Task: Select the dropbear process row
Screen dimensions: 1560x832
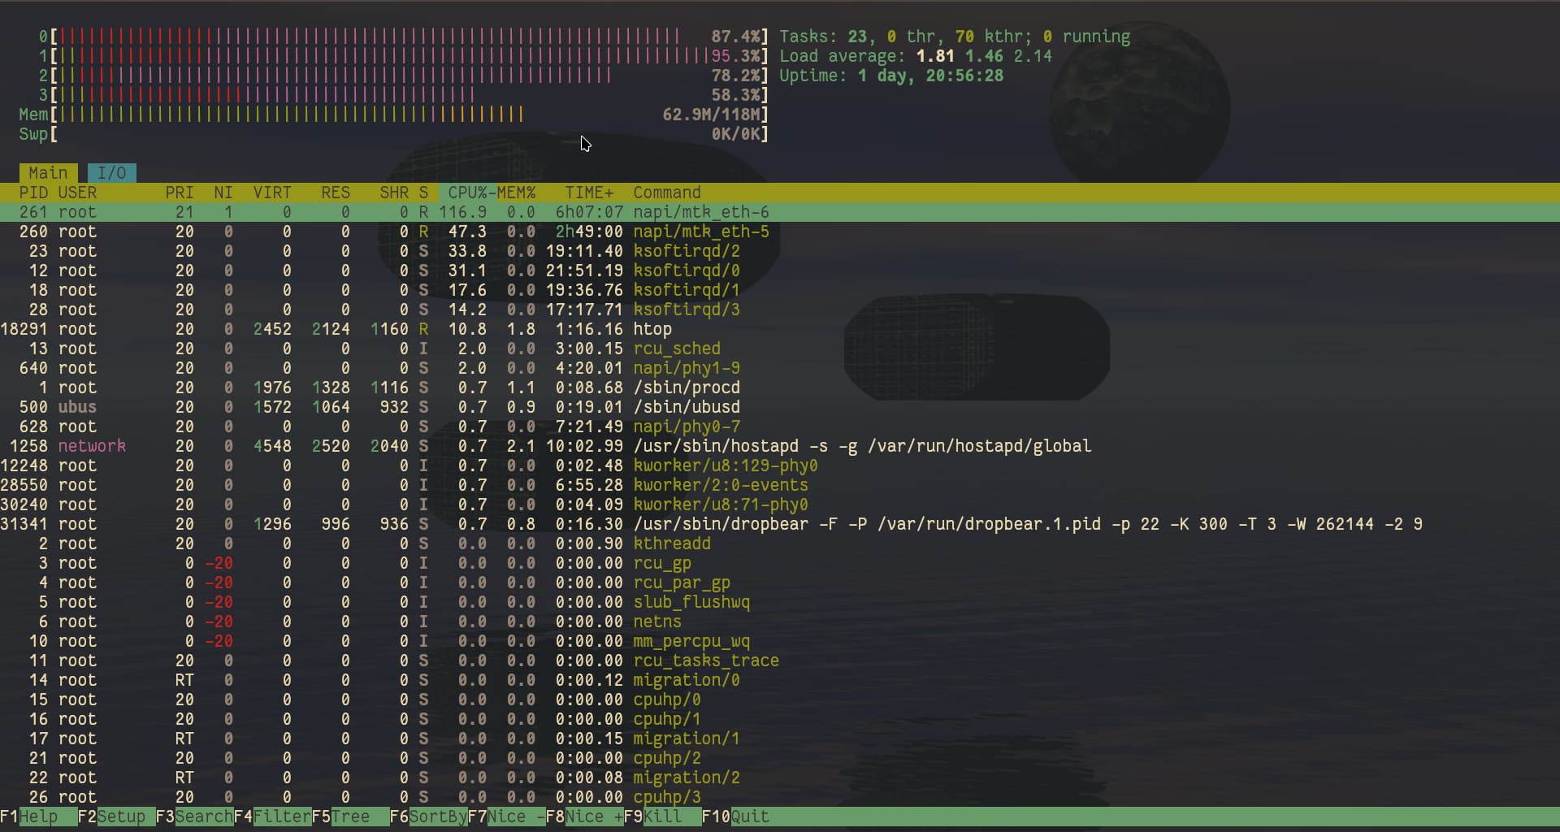Action: (x=1027, y=524)
